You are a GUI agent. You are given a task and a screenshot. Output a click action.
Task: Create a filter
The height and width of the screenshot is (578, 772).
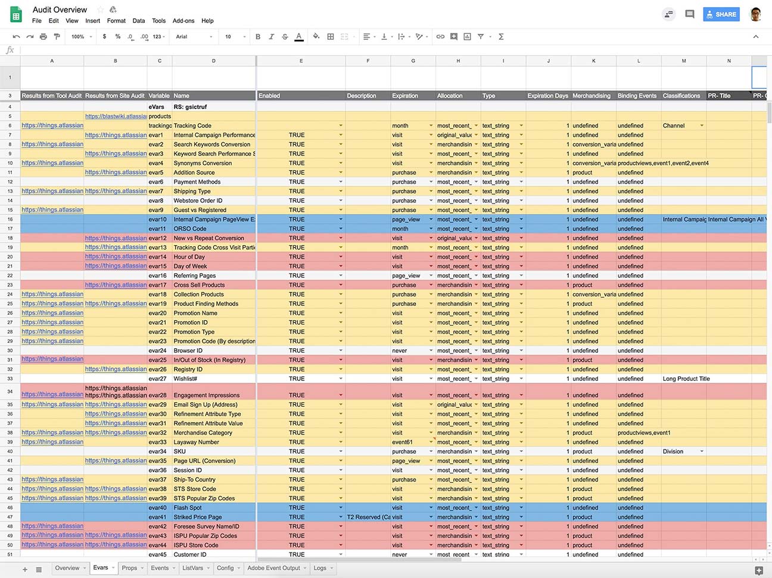click(x=481, y=37)
